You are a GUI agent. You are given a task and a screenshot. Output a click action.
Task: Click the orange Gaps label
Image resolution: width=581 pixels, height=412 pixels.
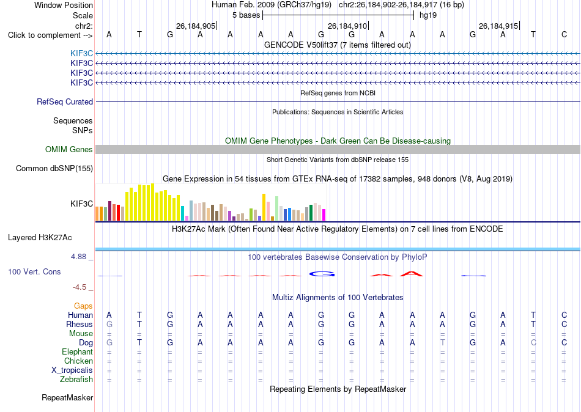pos(83,306)
